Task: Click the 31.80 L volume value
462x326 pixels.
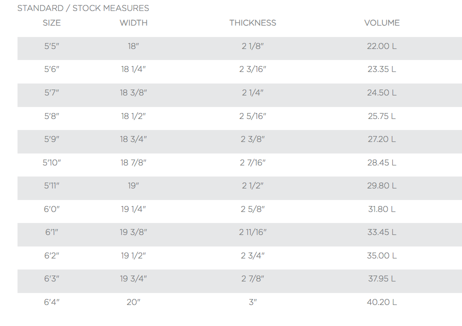Action: tap(382, 209)
